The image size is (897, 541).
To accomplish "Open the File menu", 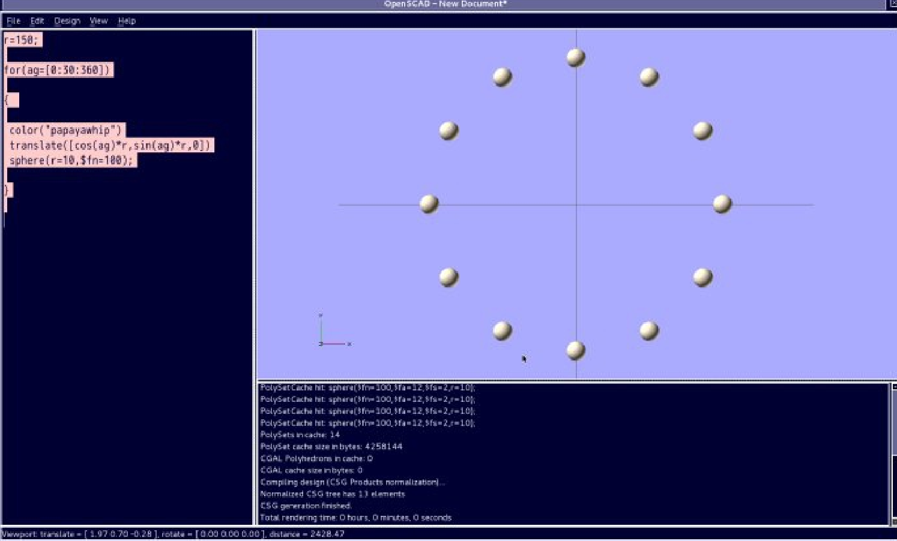I will coord(13,20).
